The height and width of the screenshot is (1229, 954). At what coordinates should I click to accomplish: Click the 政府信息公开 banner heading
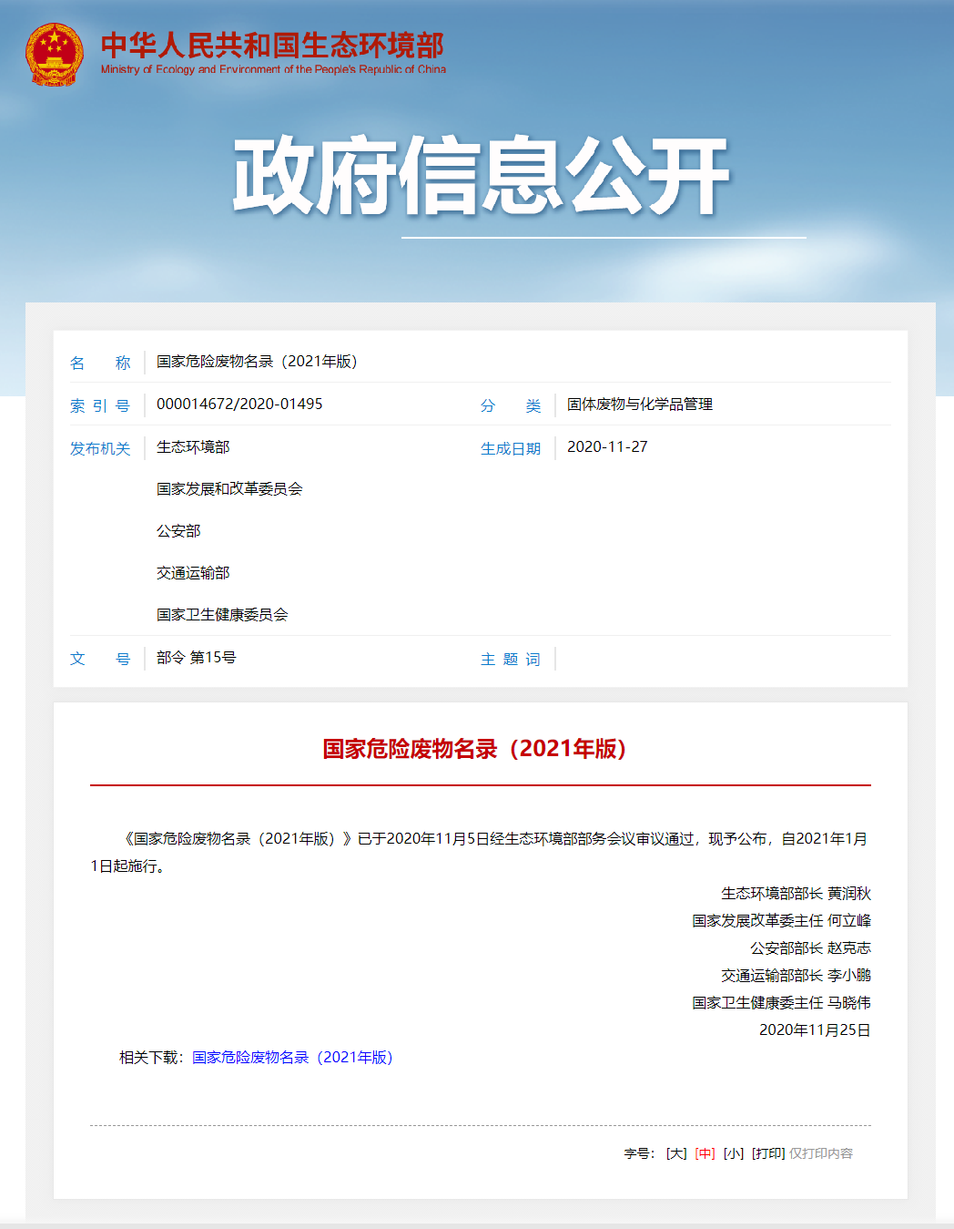pos(481,177)
